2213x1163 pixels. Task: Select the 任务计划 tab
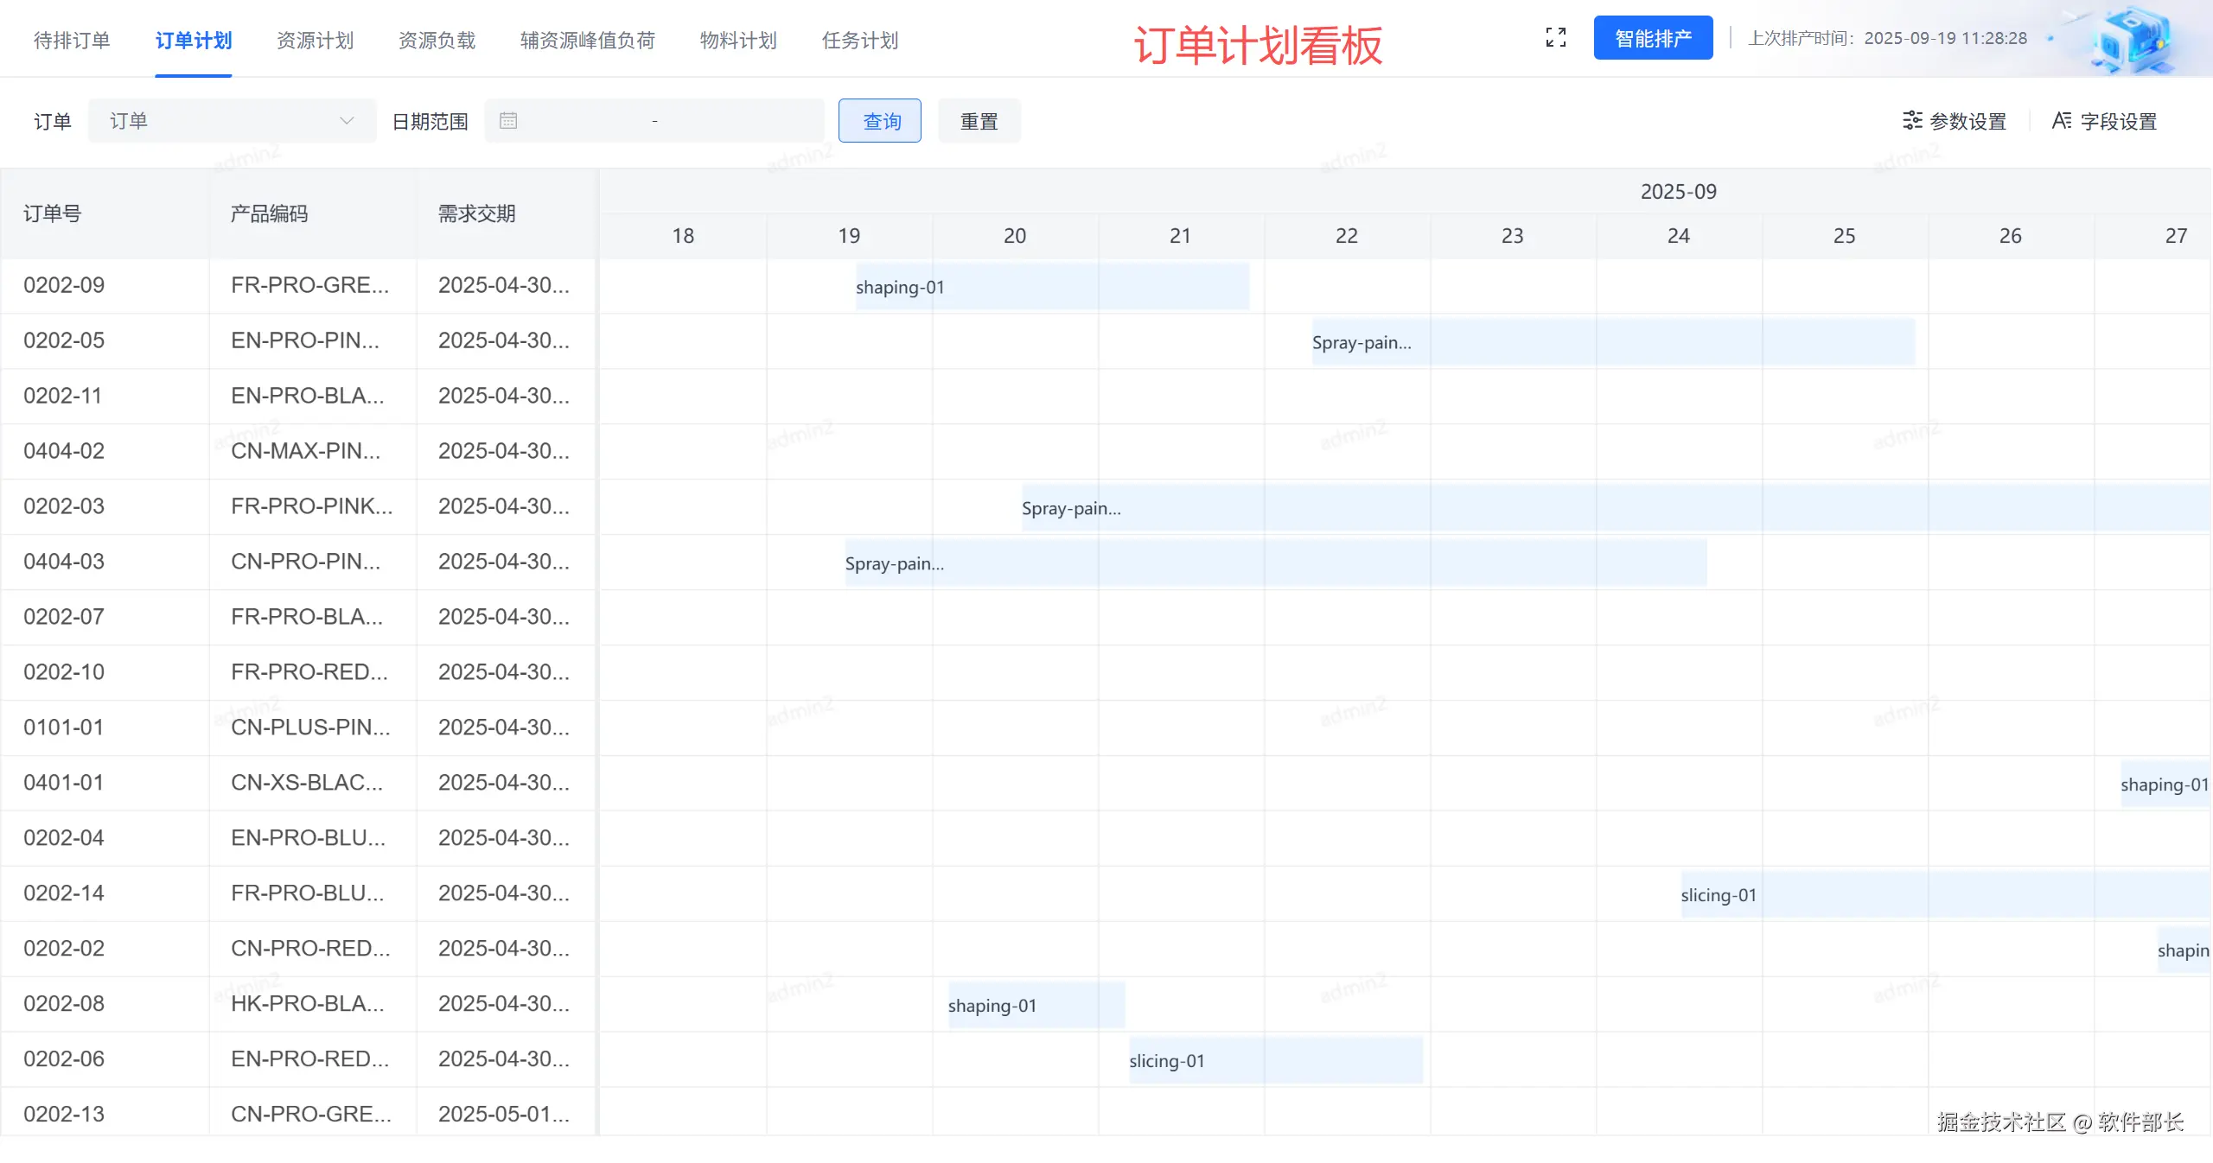[x=859, y=41]
